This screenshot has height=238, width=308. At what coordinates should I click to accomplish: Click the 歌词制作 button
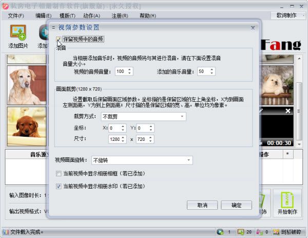point(286,15)
